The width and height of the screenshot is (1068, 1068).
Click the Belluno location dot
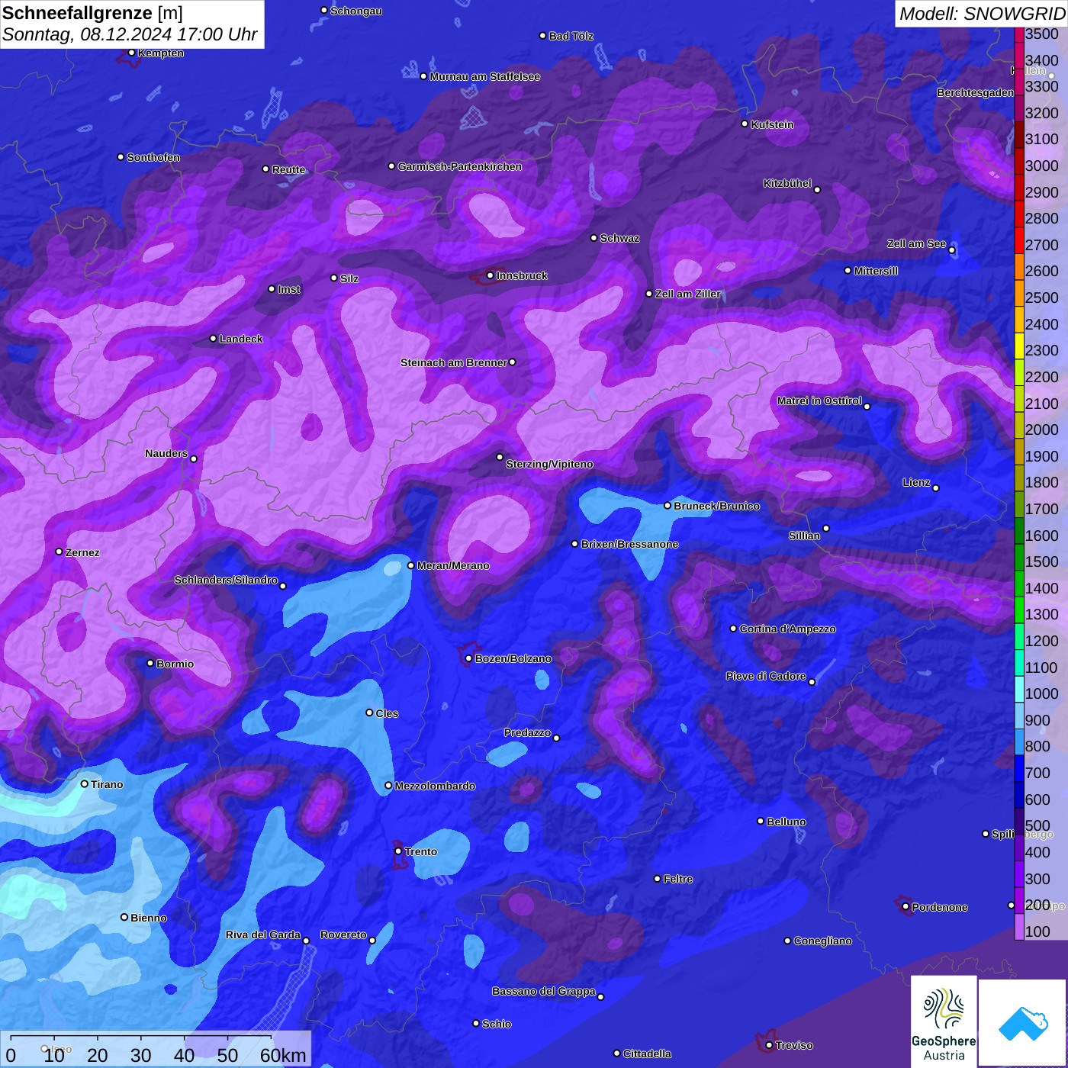(x=761, y=822)
